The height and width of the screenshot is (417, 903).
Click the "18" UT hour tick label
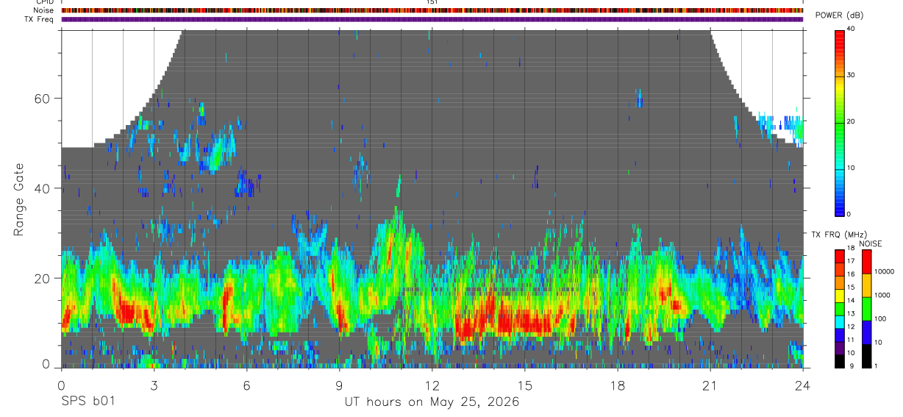[x=618, y=385]
